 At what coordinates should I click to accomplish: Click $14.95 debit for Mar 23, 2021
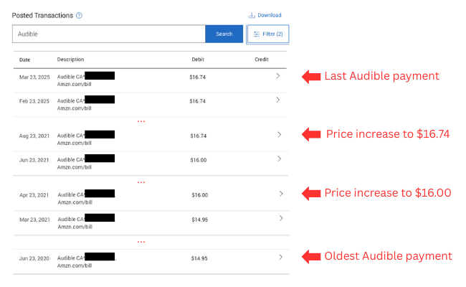point(200,220)
